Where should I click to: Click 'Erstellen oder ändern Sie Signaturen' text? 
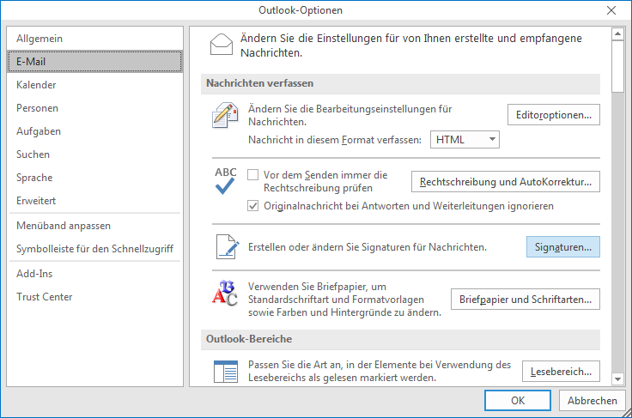click(368, 247)
